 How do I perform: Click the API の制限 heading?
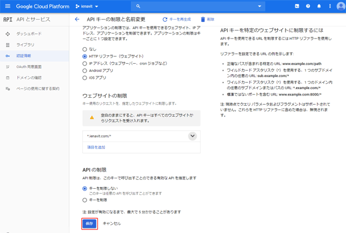94,170
